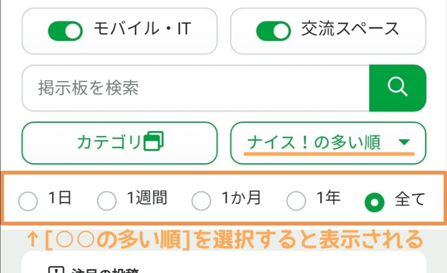
Task: Toggle the 交流スペース switch off
Action: tap(273, 31)
